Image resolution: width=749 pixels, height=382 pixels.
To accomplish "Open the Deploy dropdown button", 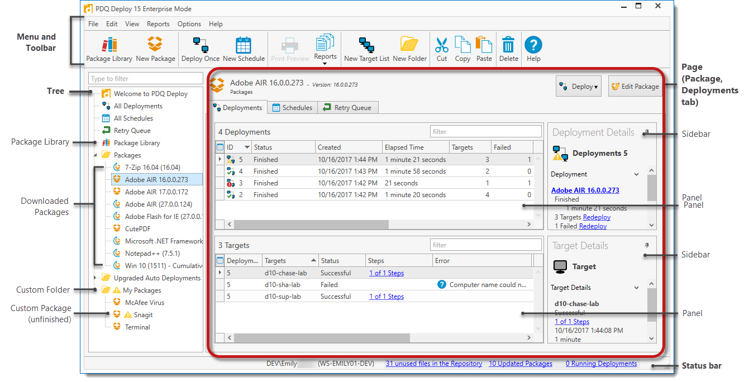I will click(578, 87).
